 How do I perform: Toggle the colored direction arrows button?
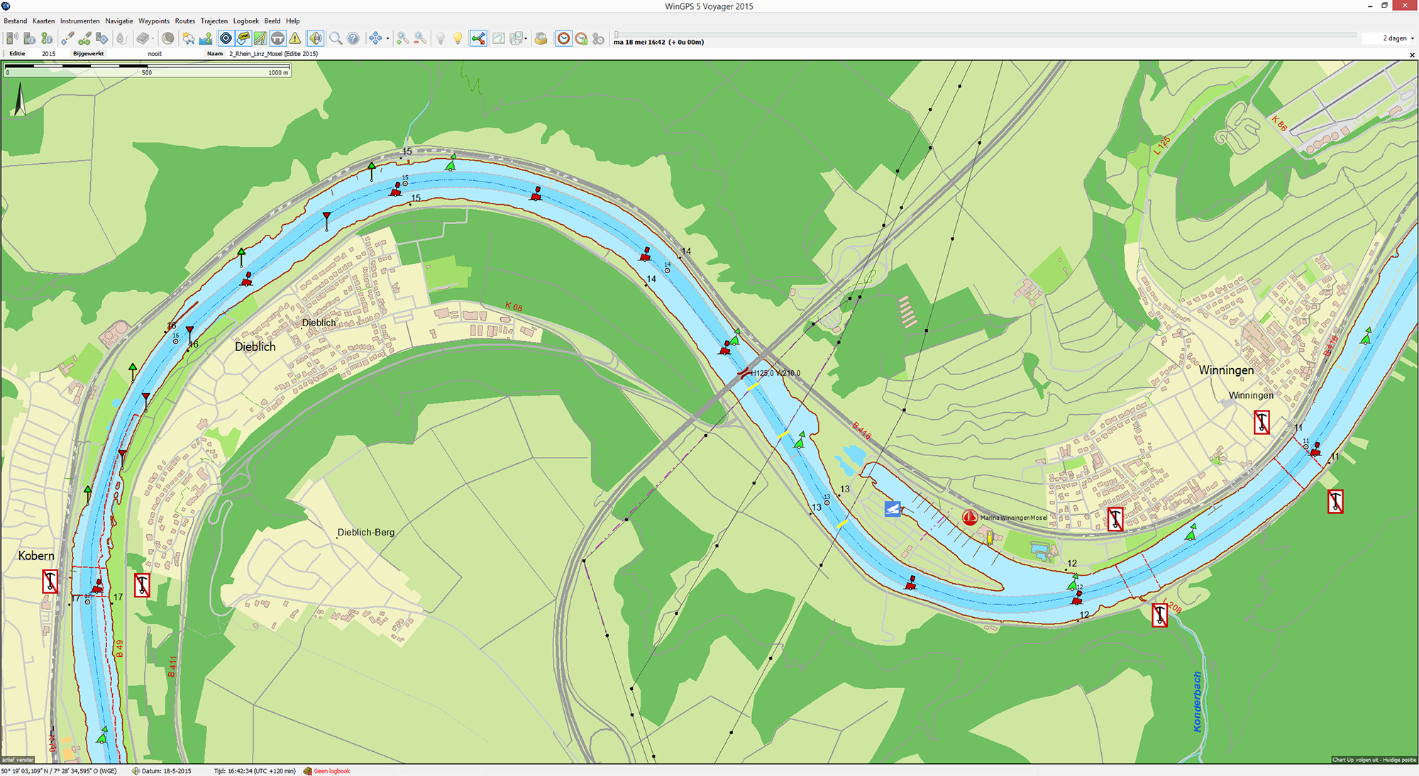coord(478,38)
